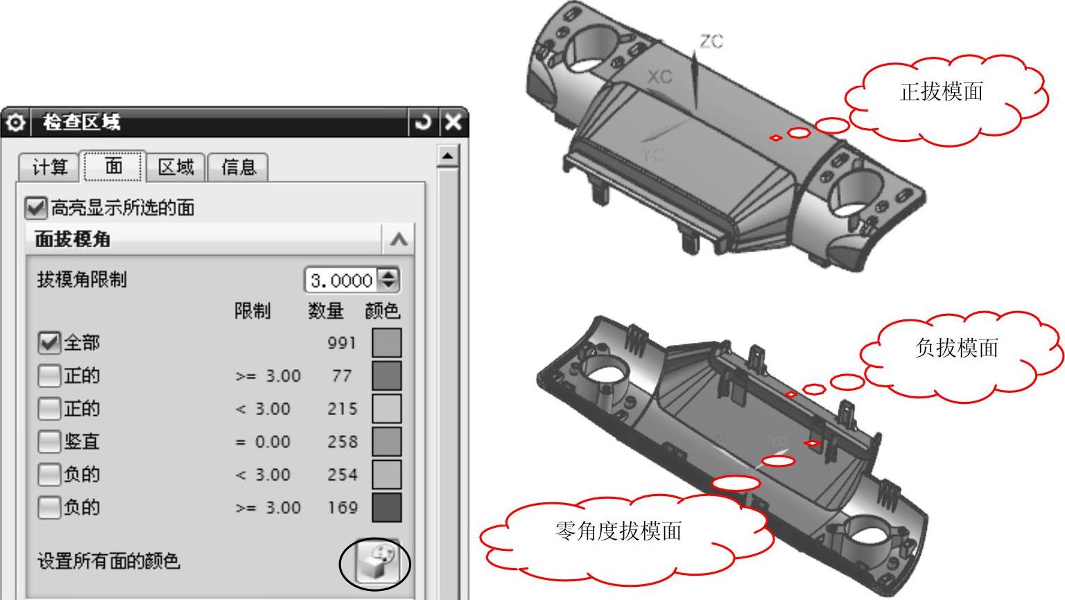Select the 面 tab

point(114,166)
